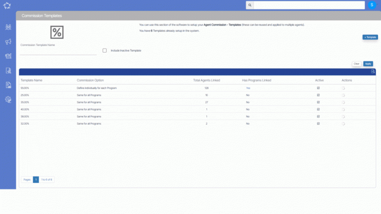This screenshot has width=381, height=214.
Task: Click the 32.00% template name cell
Action: (x=25, y=123)
